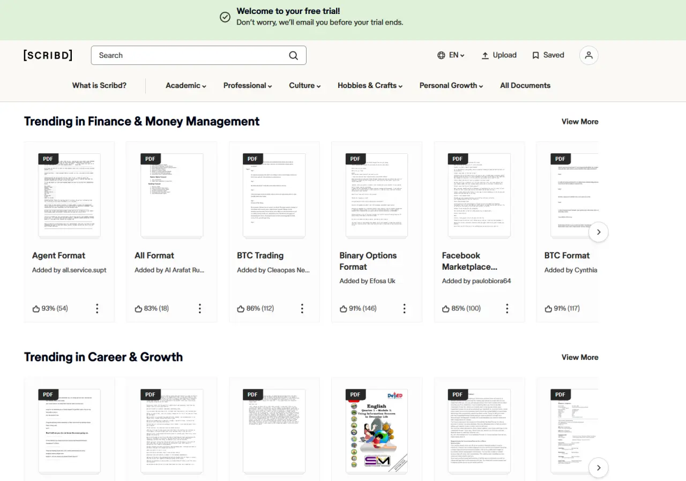
Task: Click uploader Al Arafat Ru...
Action: [184, 270]
